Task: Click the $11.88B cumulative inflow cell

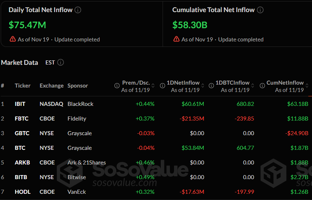Action: (x=298, y=119)
